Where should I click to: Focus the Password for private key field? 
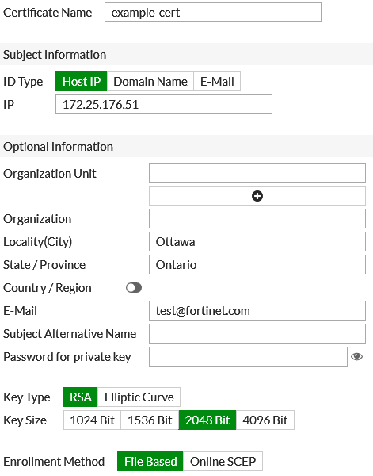click(248, 357)
